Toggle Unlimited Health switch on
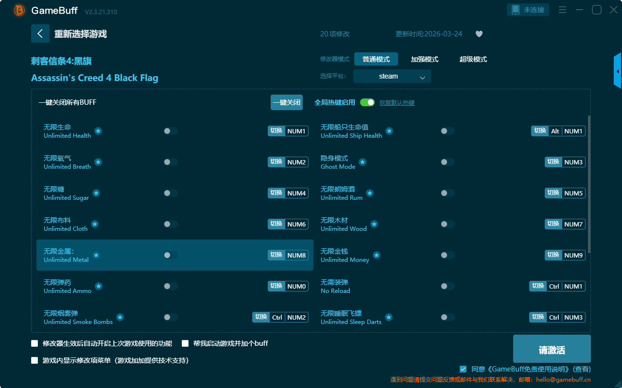This screenshot has width=622, height=388. coord(170,131)
